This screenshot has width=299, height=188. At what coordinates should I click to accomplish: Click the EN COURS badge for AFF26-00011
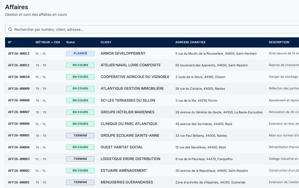pyautogui.click(x=80, y=65)
